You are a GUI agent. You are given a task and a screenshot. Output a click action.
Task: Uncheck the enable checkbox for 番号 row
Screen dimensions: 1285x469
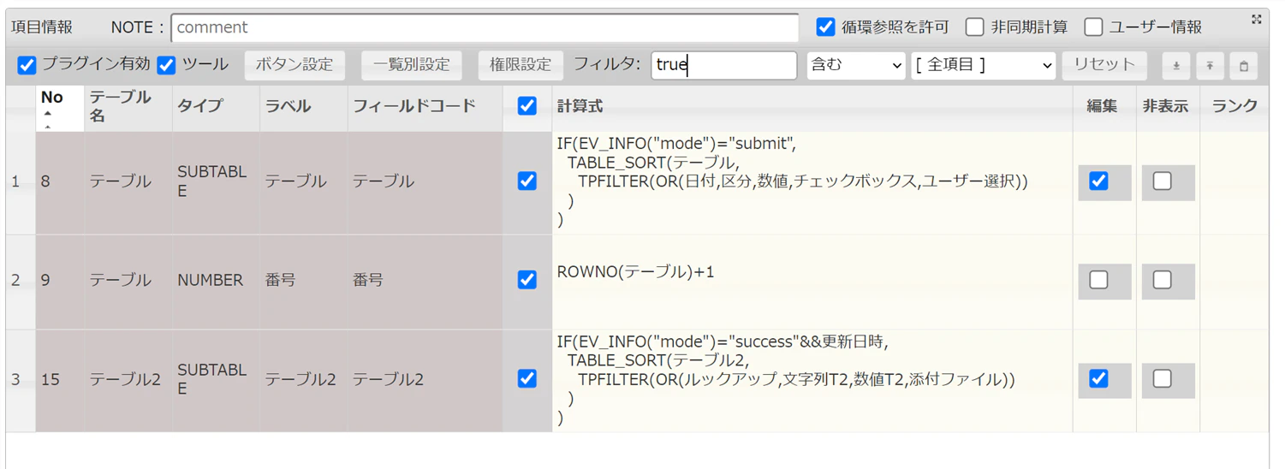(x=527, y=280)
